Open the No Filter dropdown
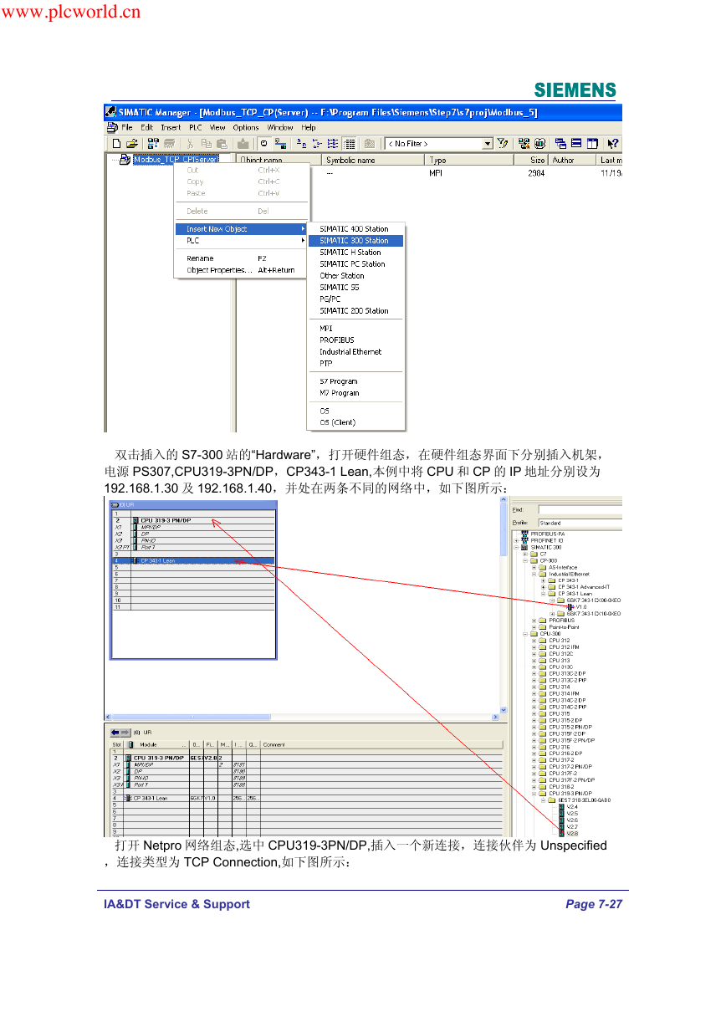 coord(488,144)
